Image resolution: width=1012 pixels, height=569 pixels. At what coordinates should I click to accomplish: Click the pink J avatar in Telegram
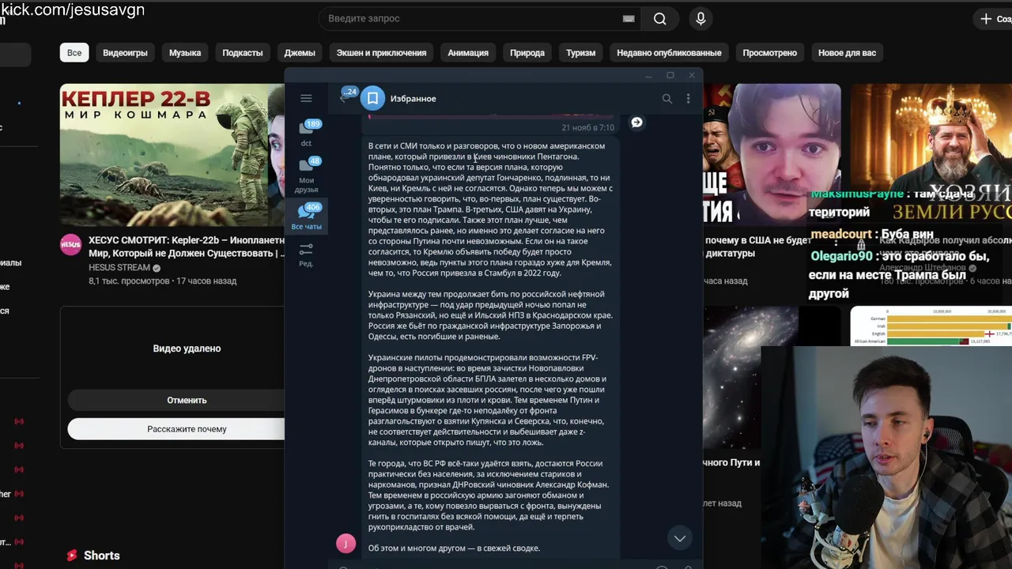[x=346, y=544]
